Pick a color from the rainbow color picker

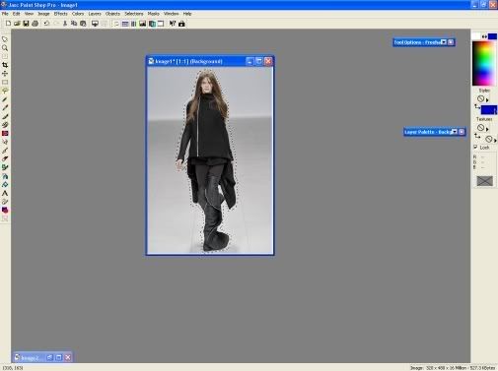click(484, 64)
